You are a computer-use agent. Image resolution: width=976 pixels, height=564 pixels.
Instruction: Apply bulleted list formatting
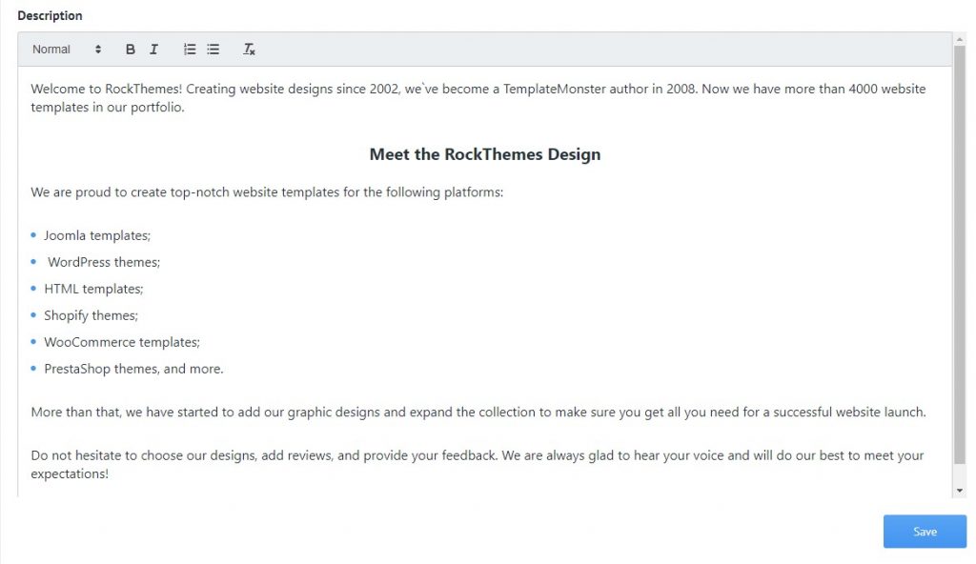pos(213,50)
